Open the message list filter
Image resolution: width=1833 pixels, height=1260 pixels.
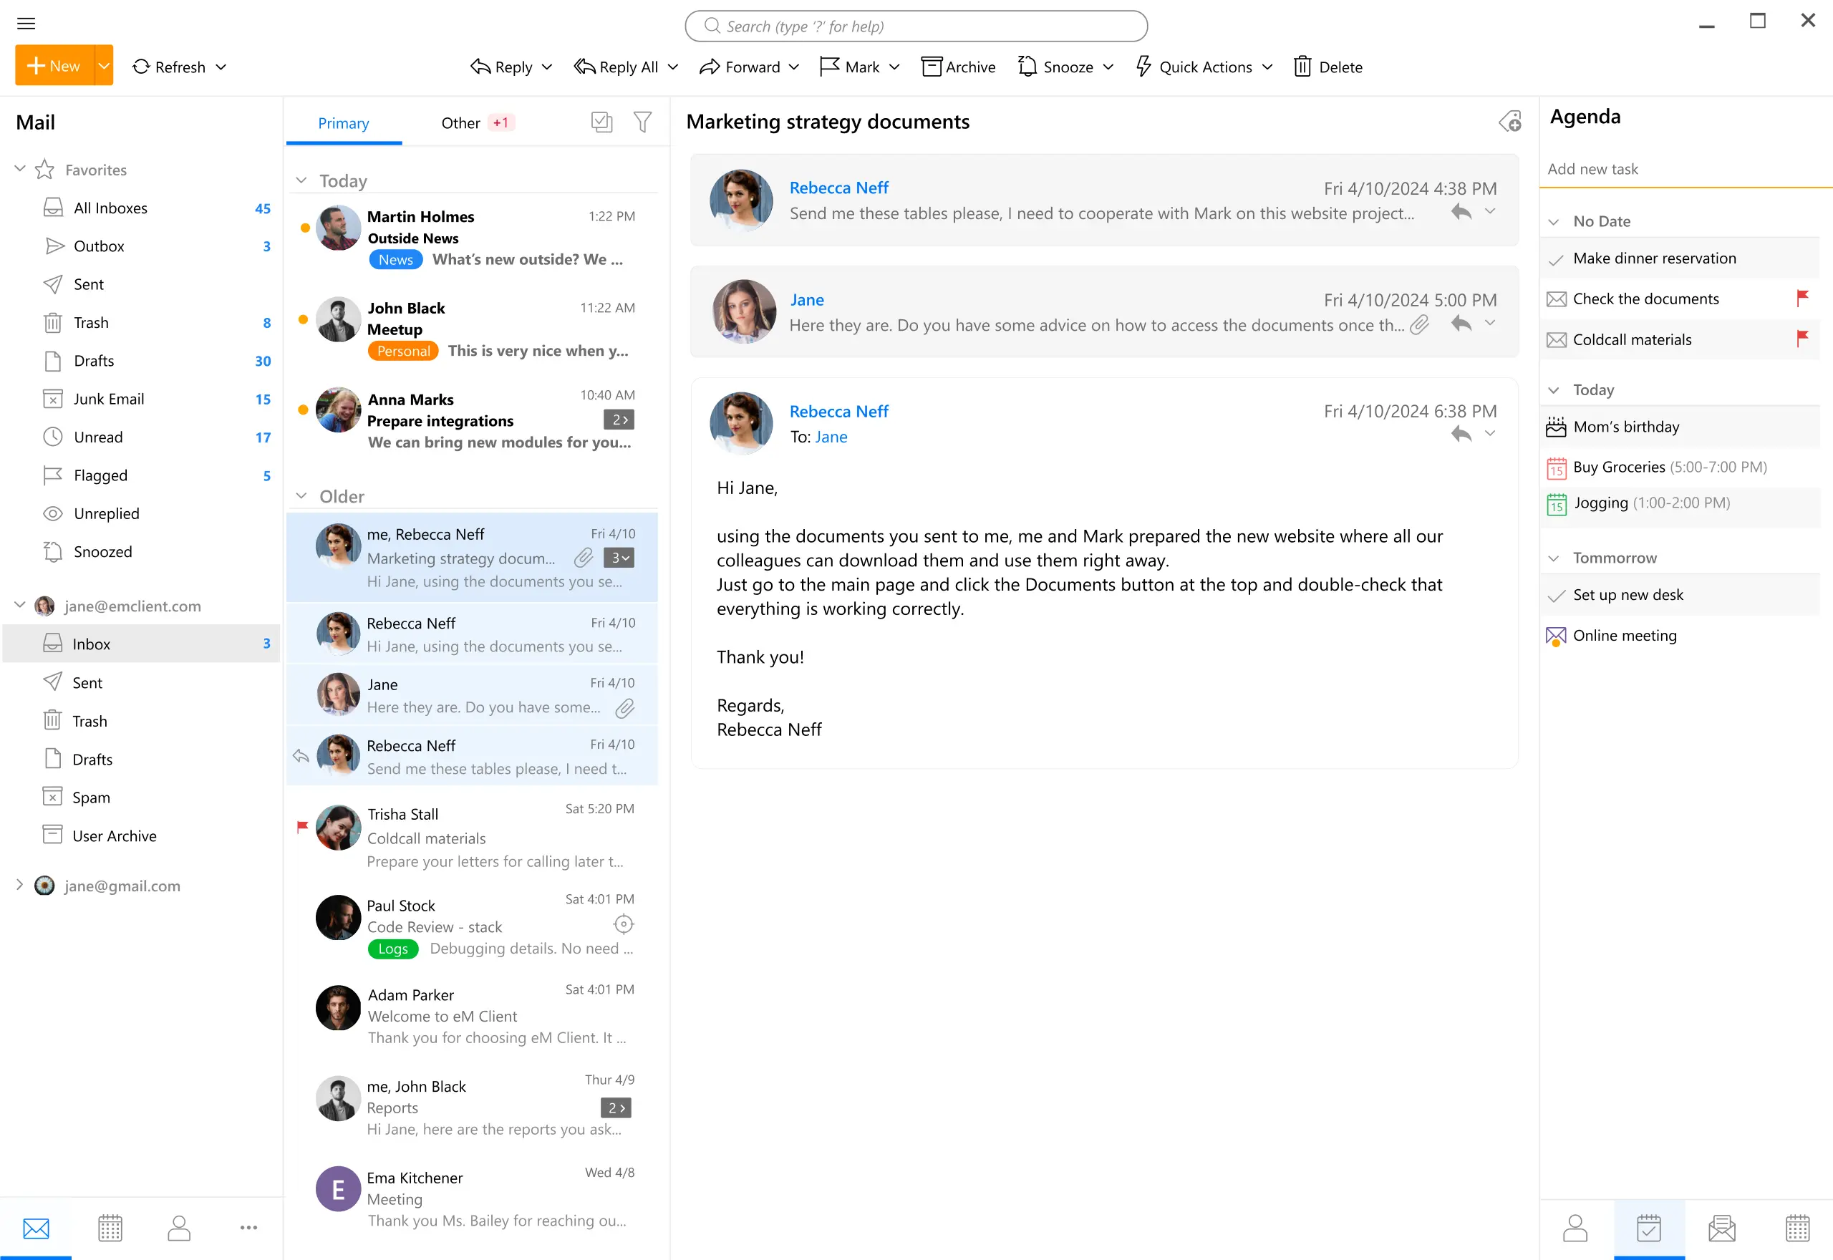click(x=642, y=122)
